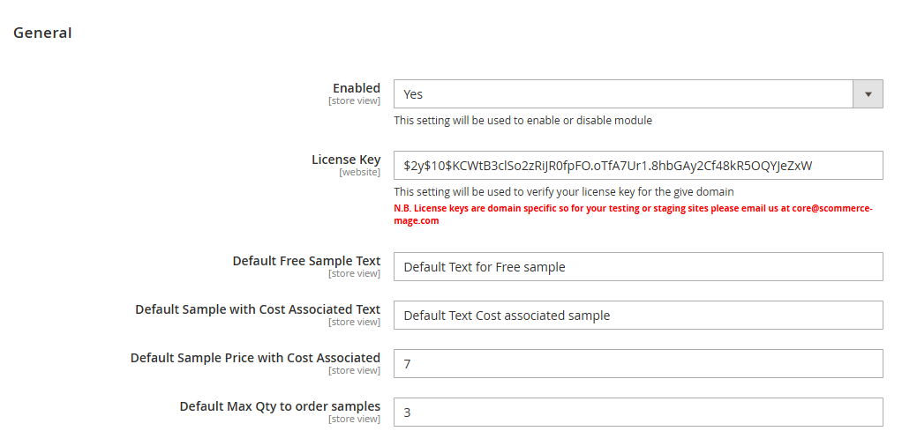Open the Enabled Yes/No dropdown
The image size is (902, 446).
click(623, 94)
